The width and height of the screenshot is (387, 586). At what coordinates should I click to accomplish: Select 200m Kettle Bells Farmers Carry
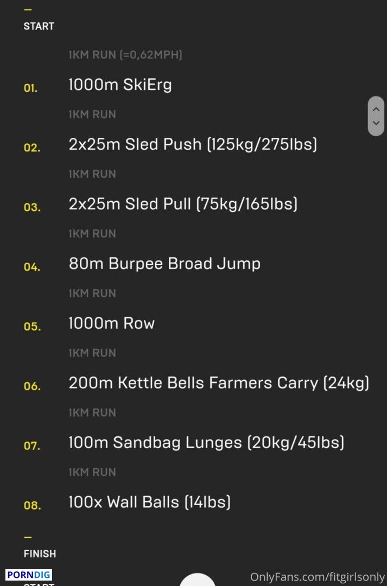[x=219, y=383]
